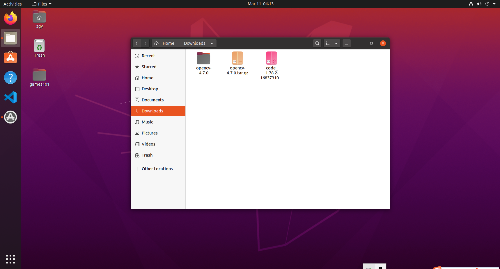The height and width of the screenshot is (269, 500).
Task: Select Downloads in the sidebar
Action: pyautogui.click(x=158, y=111)
